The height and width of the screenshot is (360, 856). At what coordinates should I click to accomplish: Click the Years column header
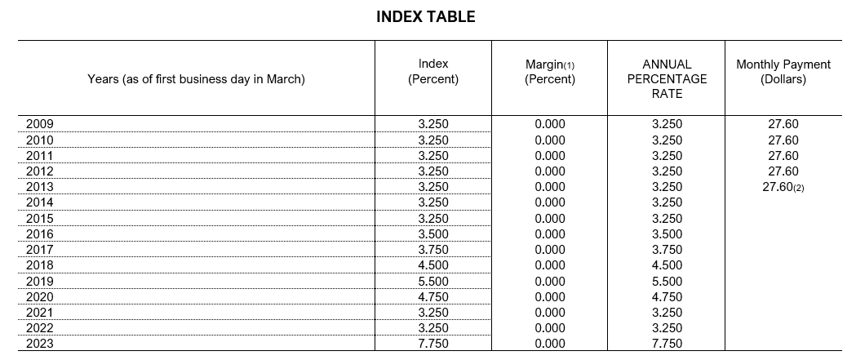196,79
